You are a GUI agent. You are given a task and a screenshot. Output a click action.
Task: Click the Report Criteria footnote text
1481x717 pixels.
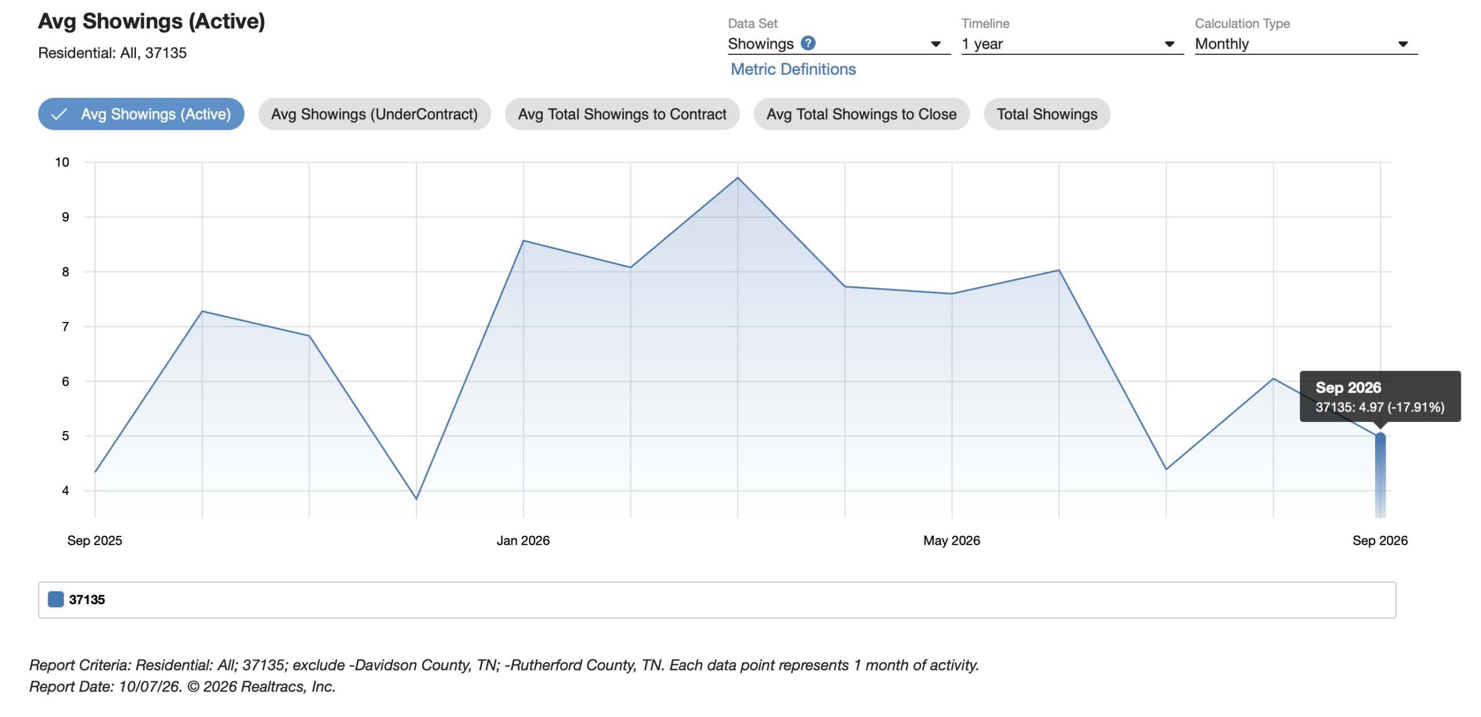[504, 665]
